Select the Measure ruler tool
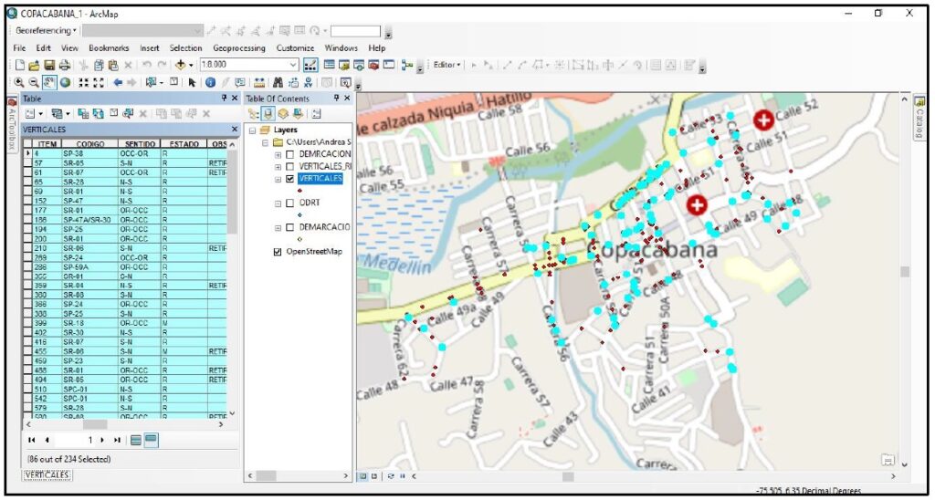 [259, 83]
